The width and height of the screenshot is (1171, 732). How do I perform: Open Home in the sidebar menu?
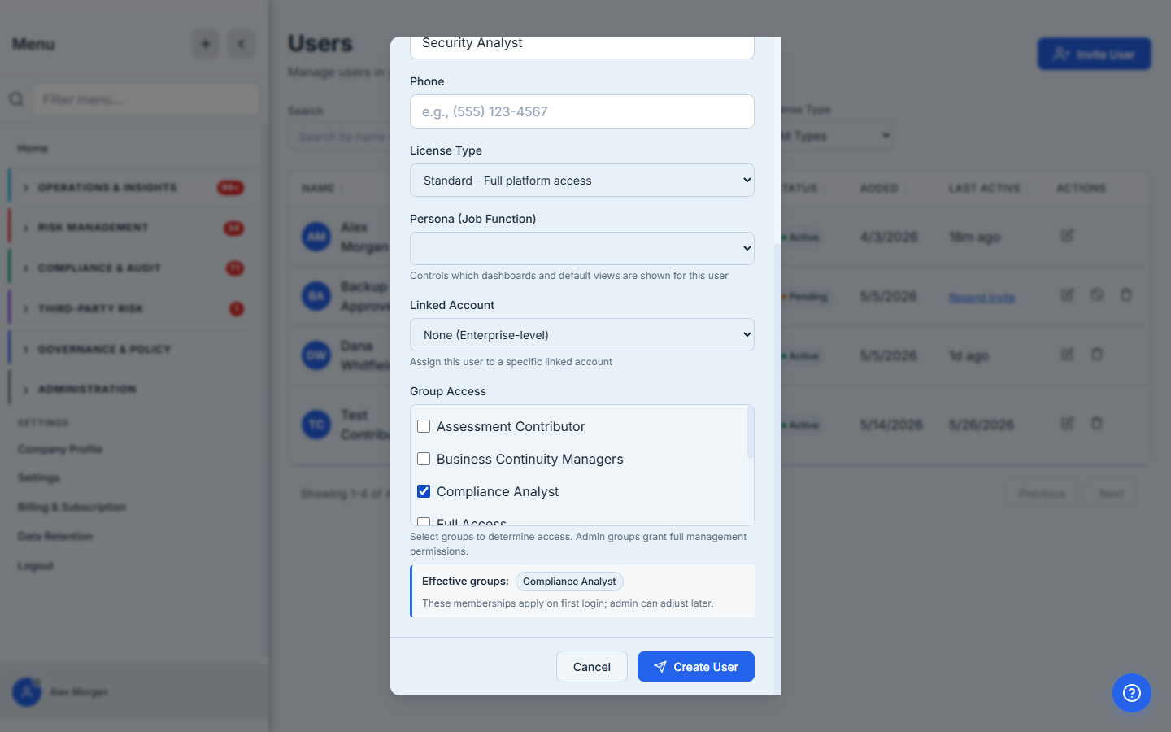point(33,148)
